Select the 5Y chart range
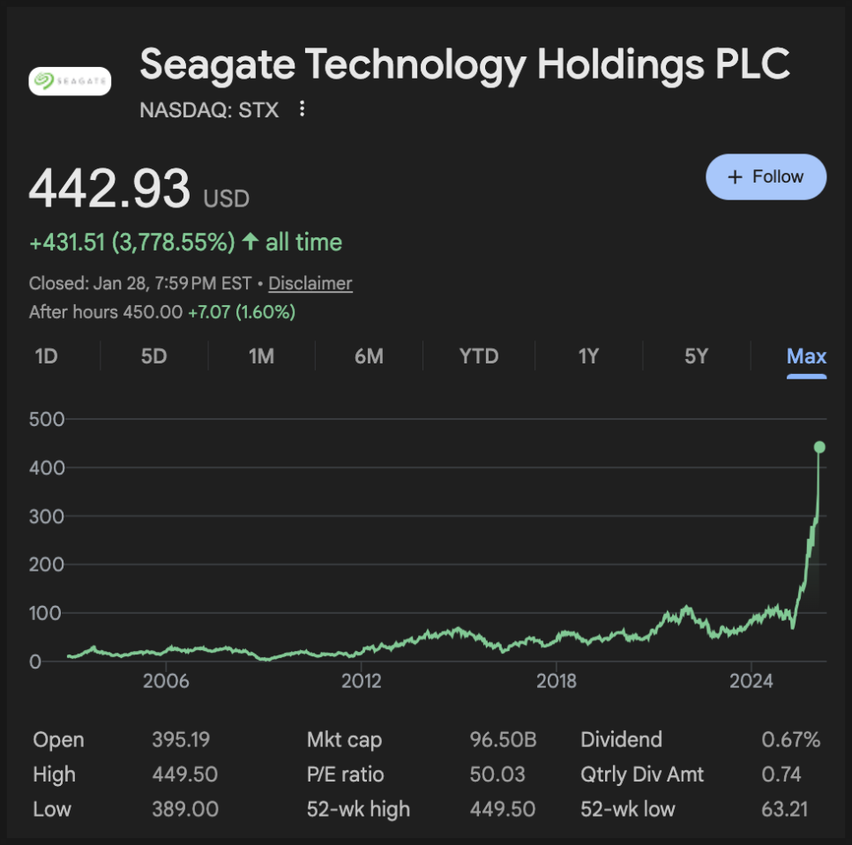This screenshot has width=852, height=845. coord(696,356)
